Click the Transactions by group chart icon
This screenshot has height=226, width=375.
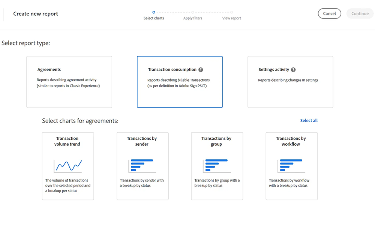[x=216, y=165]
